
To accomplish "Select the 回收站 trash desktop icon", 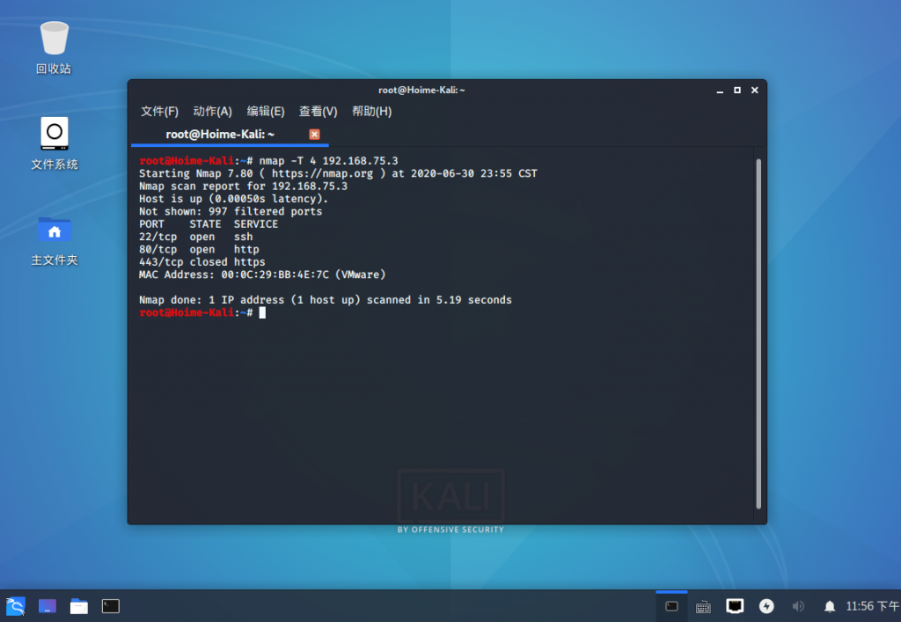I will click(54, 48).
